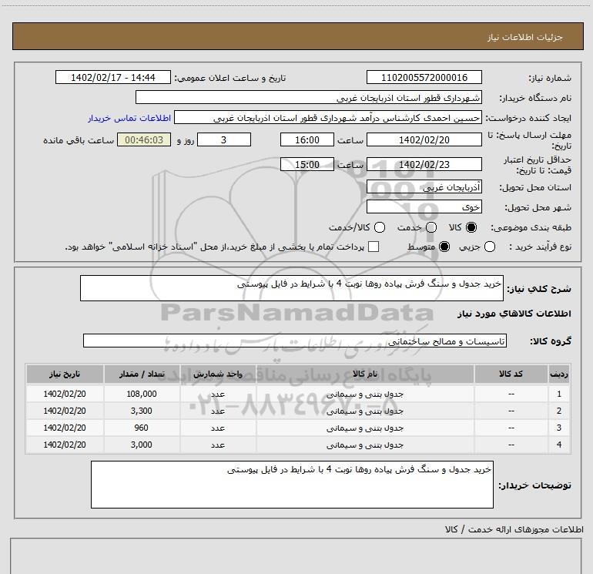Click item name in row 4
The width and height of the screenshot is (593, 574).
point(365,445)
